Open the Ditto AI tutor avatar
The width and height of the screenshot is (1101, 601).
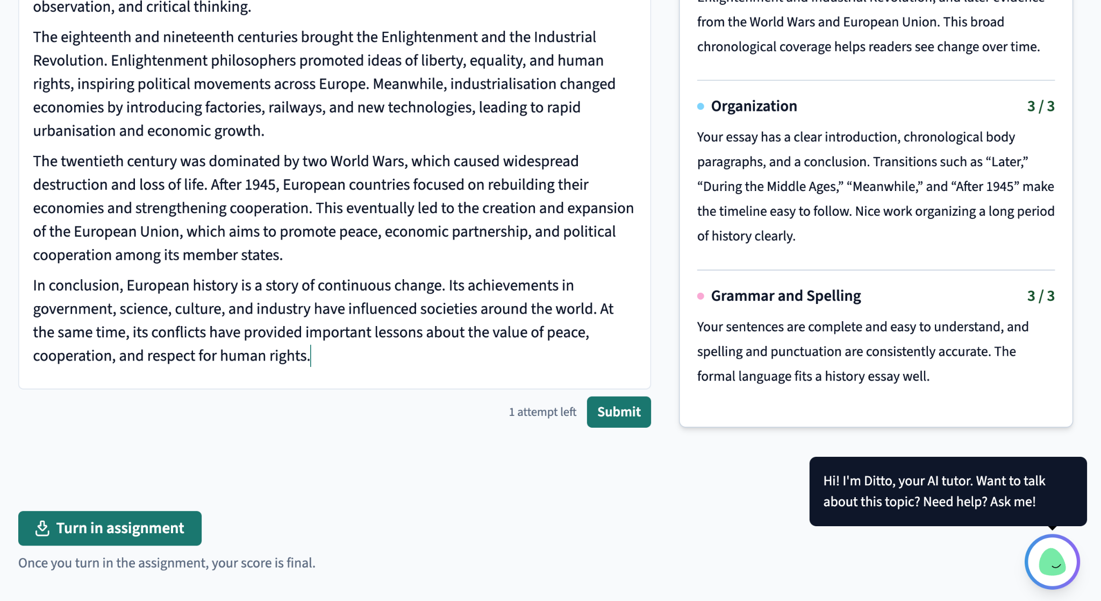tap(1052, 562)
